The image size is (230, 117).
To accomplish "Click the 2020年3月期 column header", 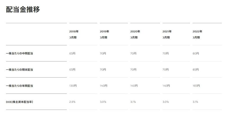I will (x=135, y=34).
